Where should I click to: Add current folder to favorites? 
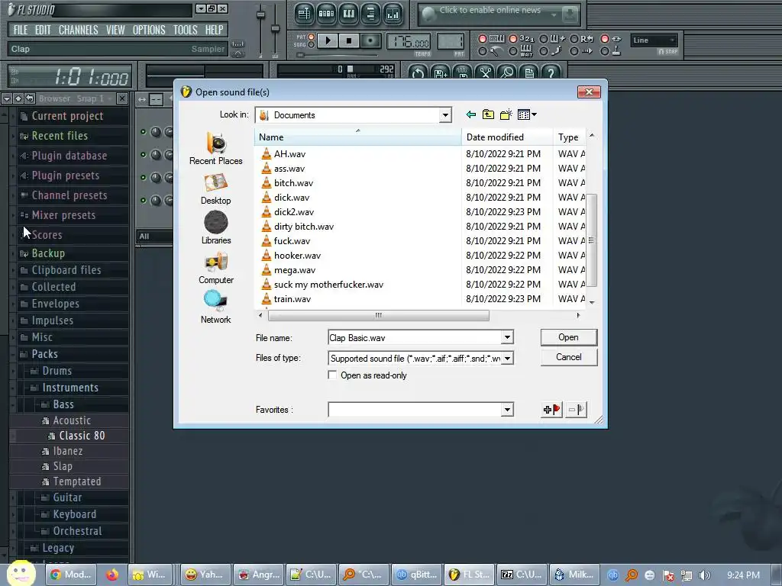click(x=551, y=410)
